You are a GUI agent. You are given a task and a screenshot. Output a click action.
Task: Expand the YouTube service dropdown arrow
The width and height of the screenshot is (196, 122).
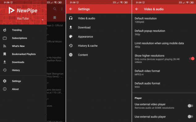coord(43,20)
